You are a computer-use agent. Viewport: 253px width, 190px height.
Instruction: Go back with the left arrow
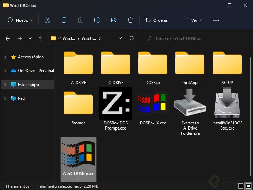[x=8, y=38]
